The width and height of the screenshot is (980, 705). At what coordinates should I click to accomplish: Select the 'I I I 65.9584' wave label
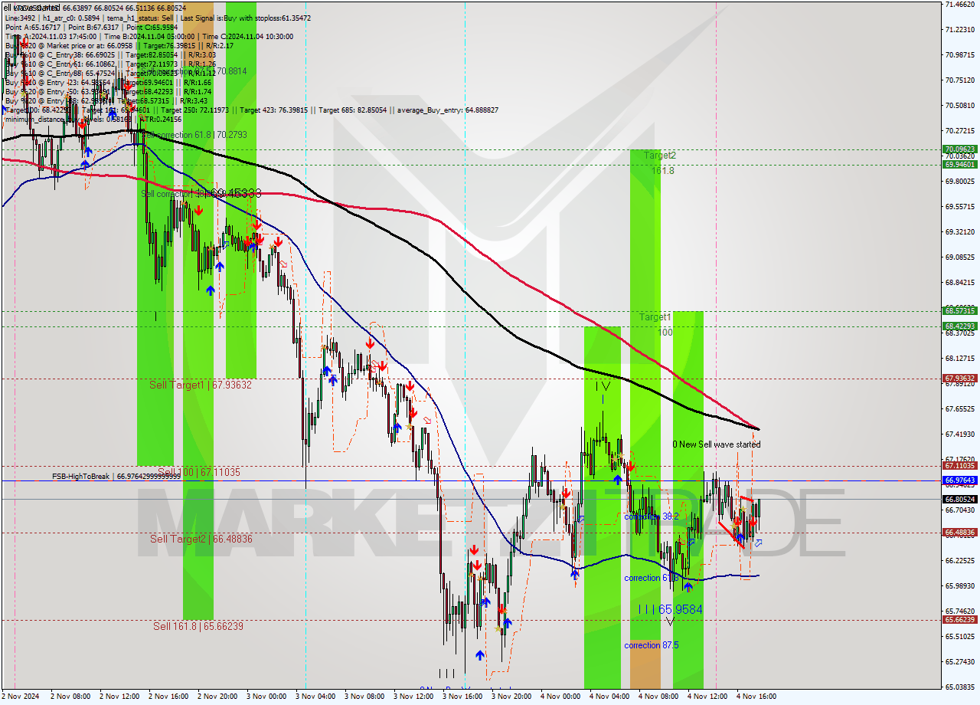[x=671, y=609]
